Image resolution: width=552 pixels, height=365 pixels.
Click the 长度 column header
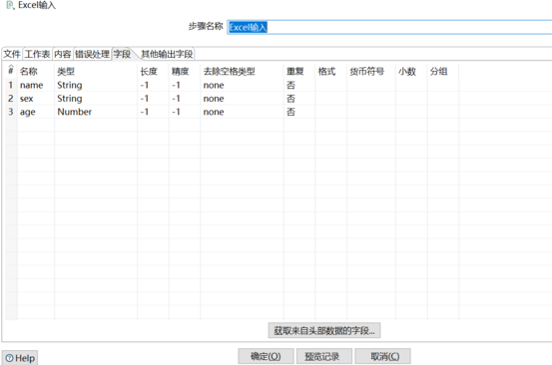pyautogui.click(x=149, y=72)
